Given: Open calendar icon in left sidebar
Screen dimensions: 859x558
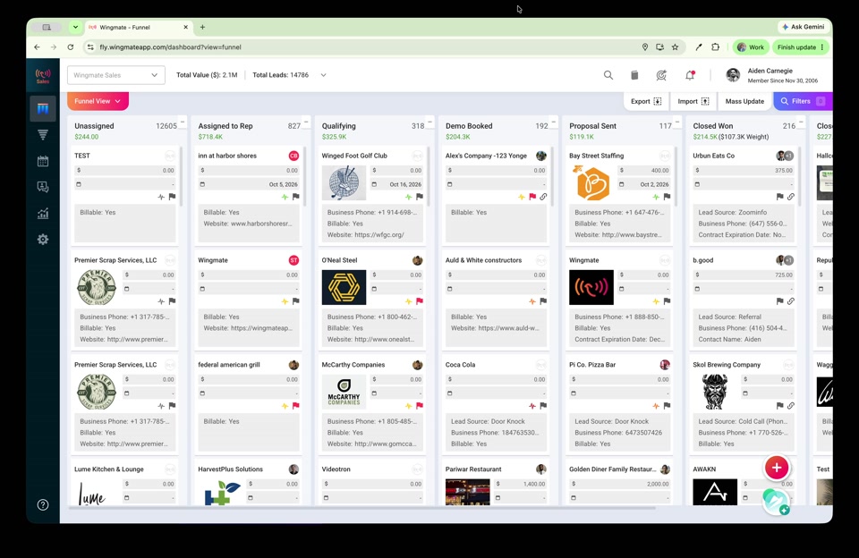Looking at the screenshot, I should click(x=43, y=161).
